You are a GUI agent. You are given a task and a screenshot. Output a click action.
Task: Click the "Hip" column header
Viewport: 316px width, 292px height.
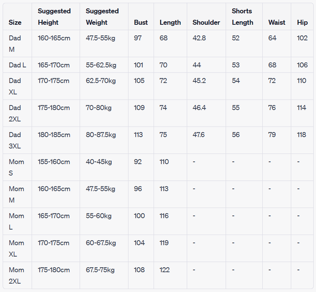point(302,22)
